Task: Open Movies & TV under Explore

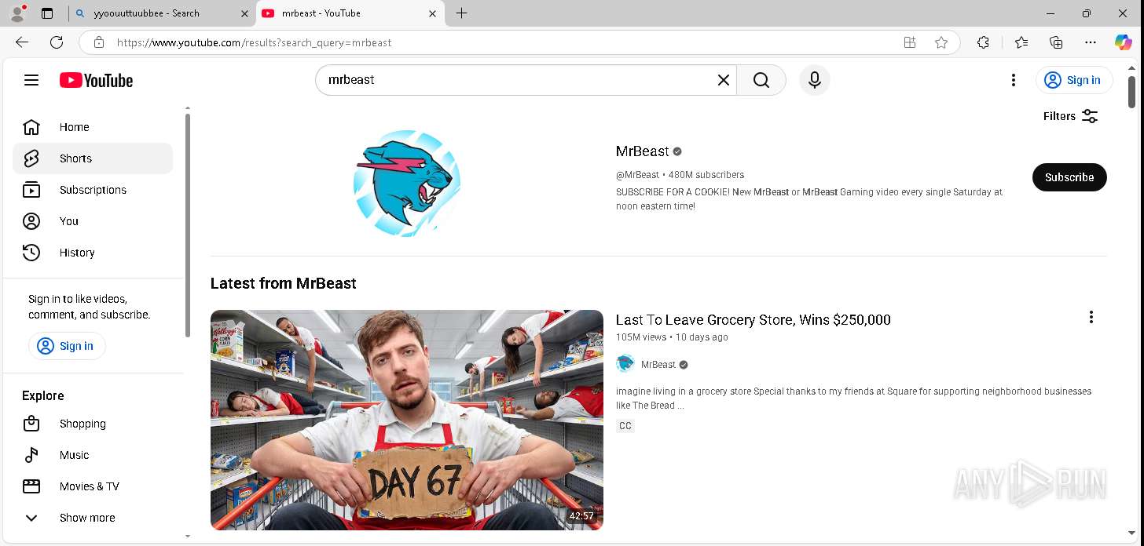Action: coord(93,486)
